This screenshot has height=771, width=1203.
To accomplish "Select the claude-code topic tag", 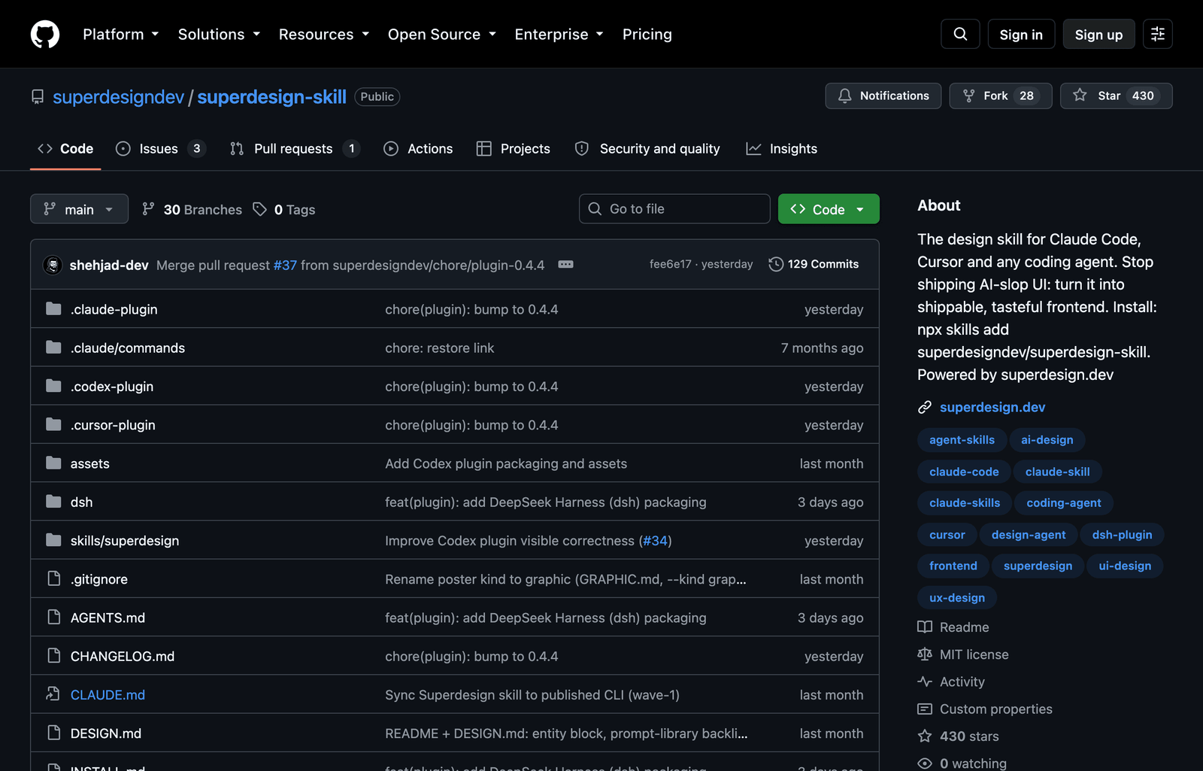I will (x=964, y=472).
